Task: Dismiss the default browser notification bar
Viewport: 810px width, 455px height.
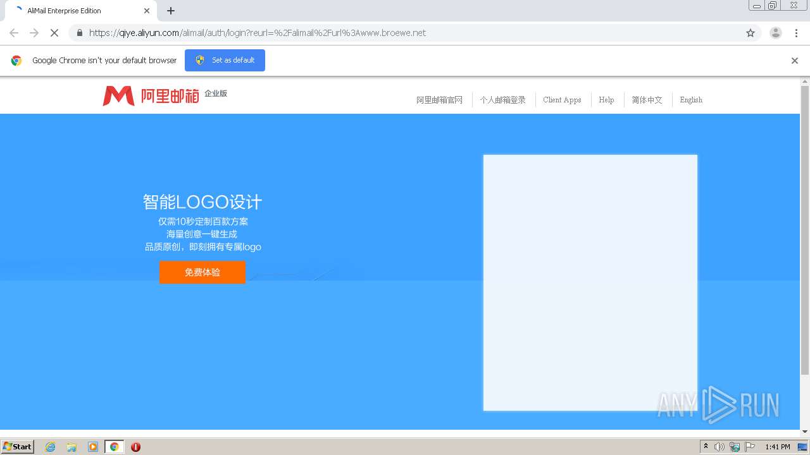Action: pyautogui.click(x=795, y=61)
